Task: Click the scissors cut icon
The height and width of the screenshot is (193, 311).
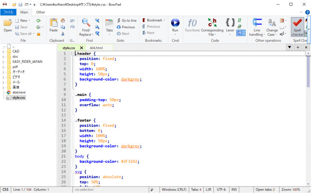Action: click(x=63, y=34)
